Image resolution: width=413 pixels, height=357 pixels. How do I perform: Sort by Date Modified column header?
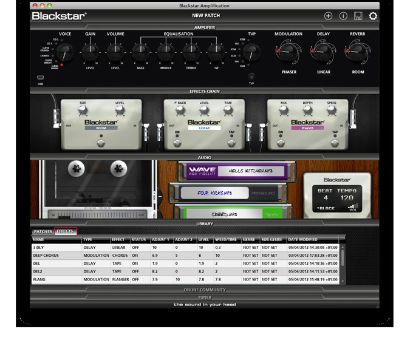point(313,240)
